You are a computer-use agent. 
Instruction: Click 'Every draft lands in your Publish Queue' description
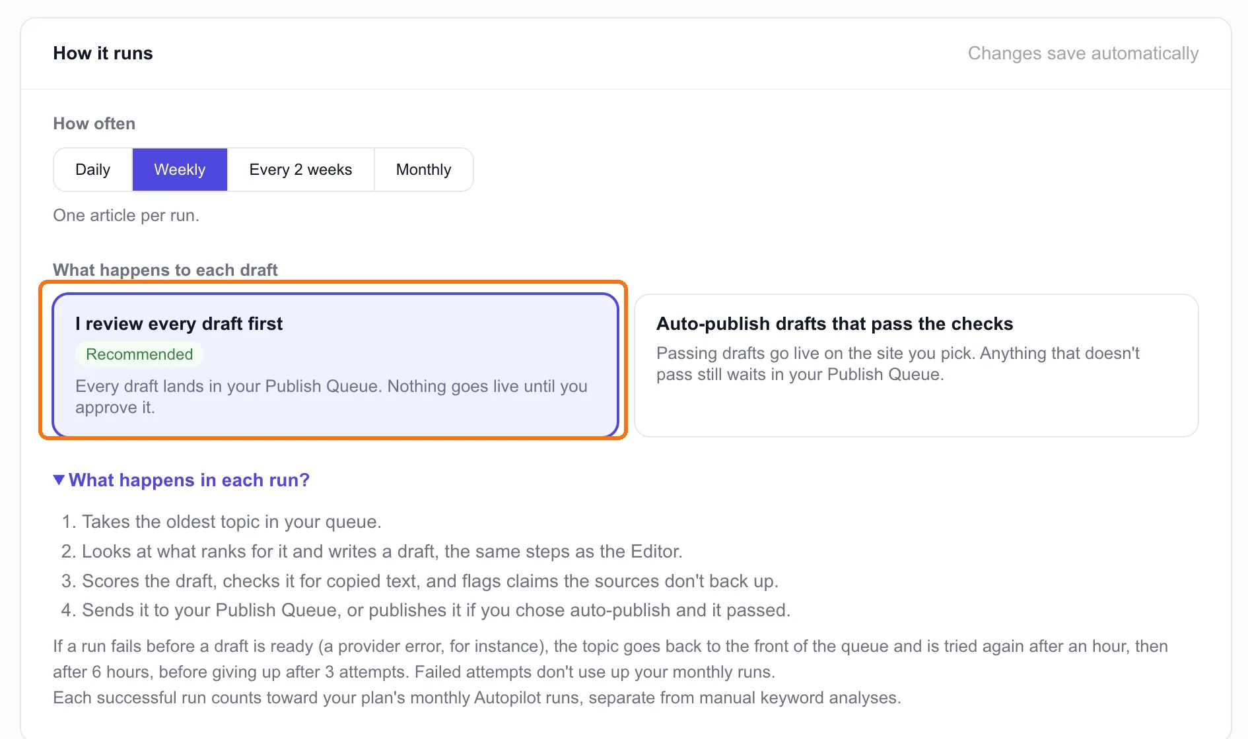click(331, 397)
